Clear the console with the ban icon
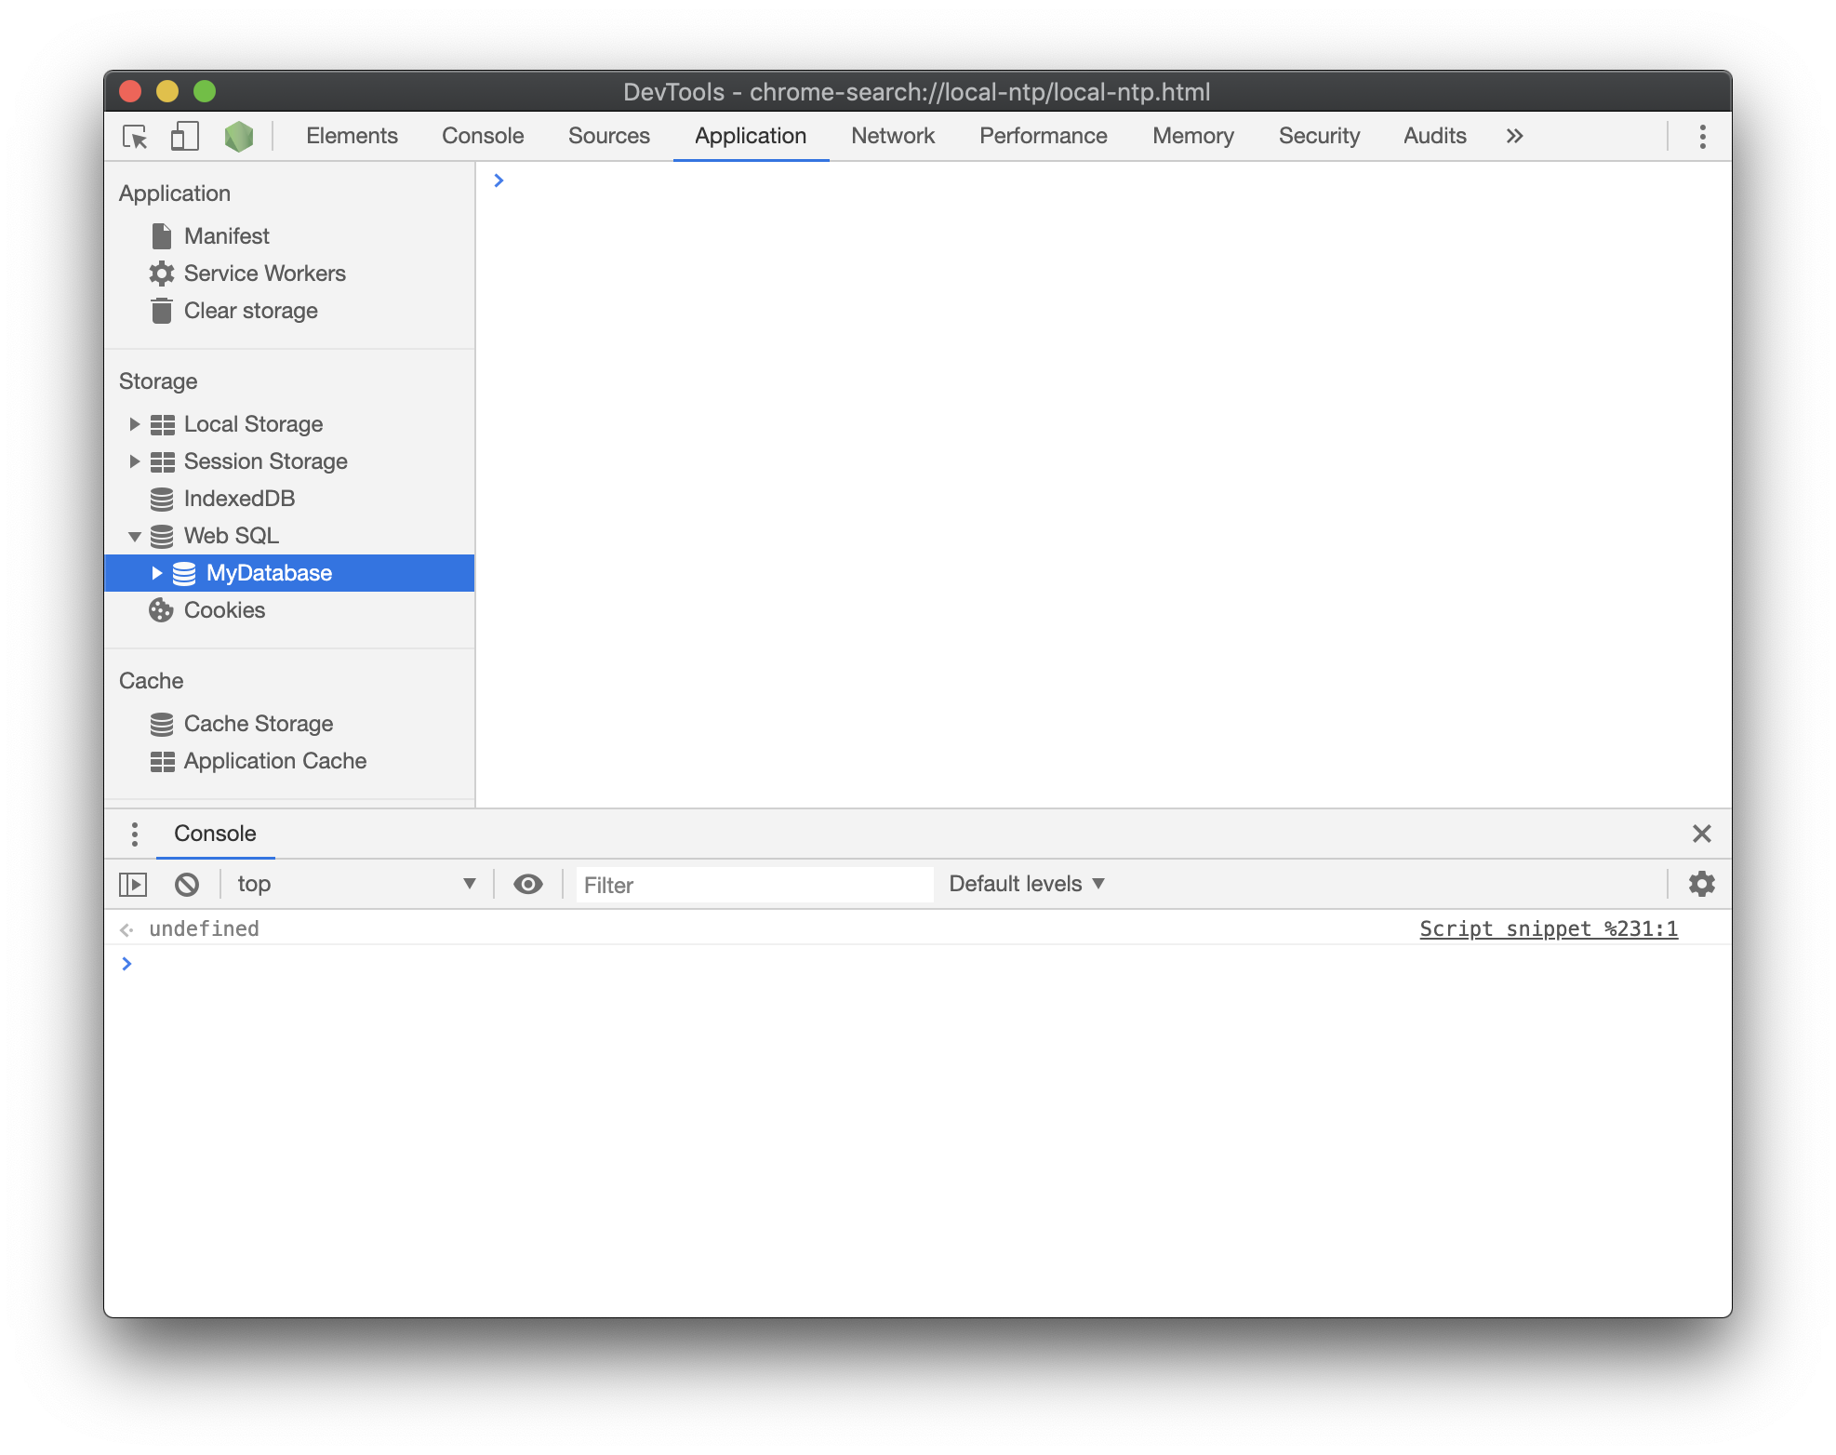Viewport: 1836px width, 1455px height. 187,885
